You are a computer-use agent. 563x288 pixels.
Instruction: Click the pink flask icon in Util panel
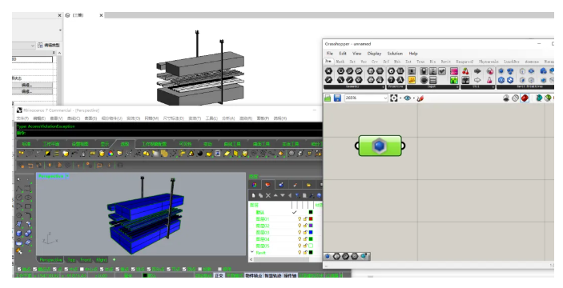pos(490,80)
